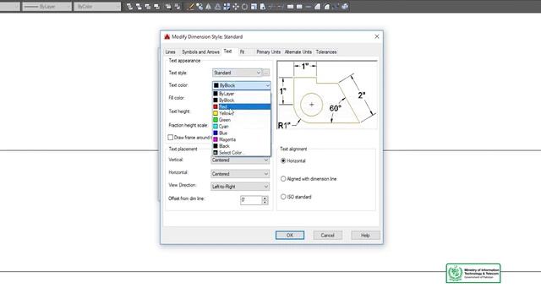Click the Send to Back draw order icon

pos(139,7)
